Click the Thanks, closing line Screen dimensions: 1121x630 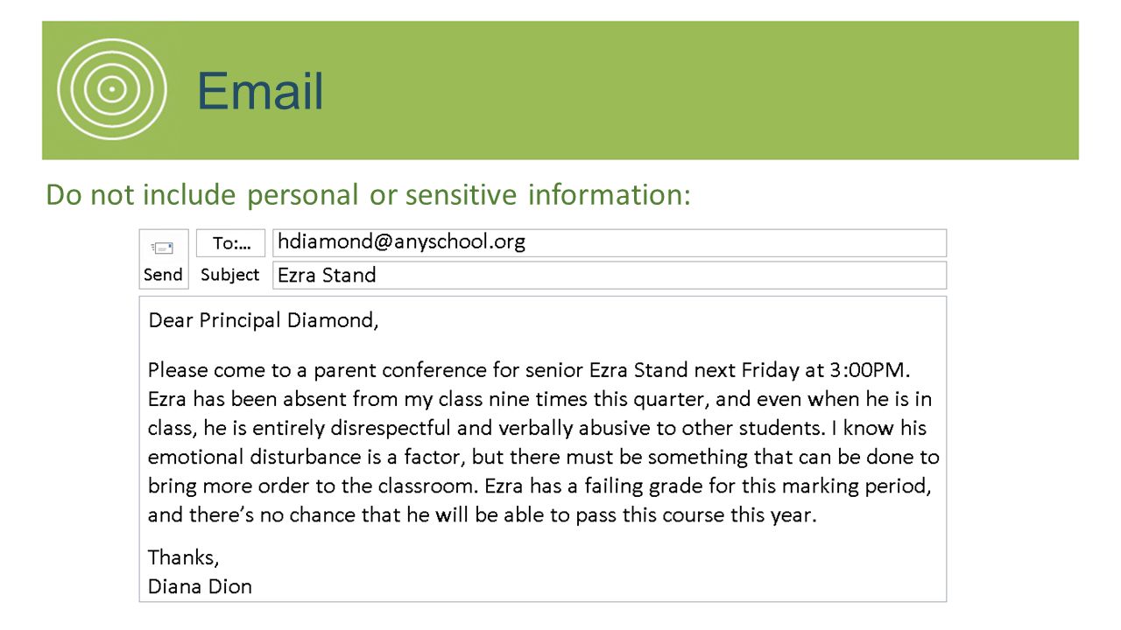(x=183, y=557)
